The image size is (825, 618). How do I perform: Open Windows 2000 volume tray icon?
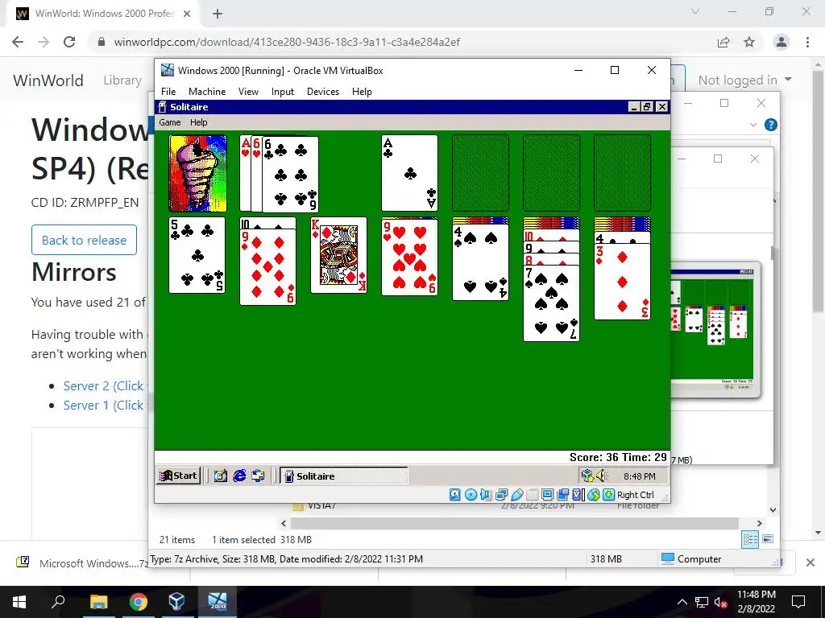603,476
